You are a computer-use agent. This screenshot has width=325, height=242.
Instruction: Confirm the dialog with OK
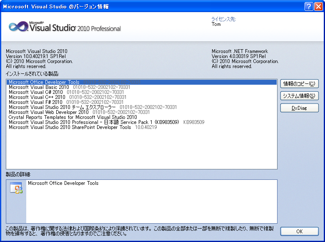(299, 231)
